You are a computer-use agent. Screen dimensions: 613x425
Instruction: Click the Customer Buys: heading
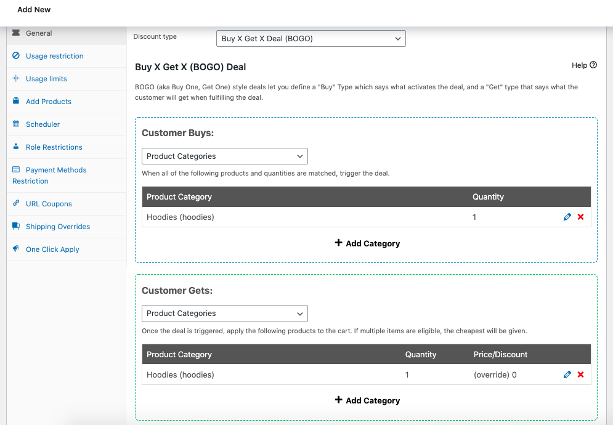click(178, 133)
